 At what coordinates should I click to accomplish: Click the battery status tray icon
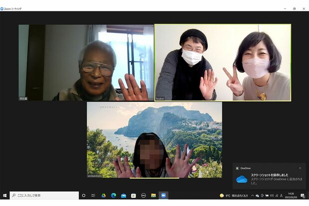click(x=267, y=196)
